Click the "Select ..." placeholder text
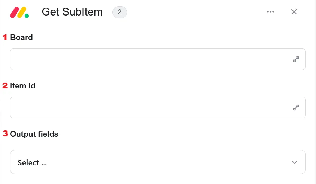The image size is (316, 184). (32, 163)
